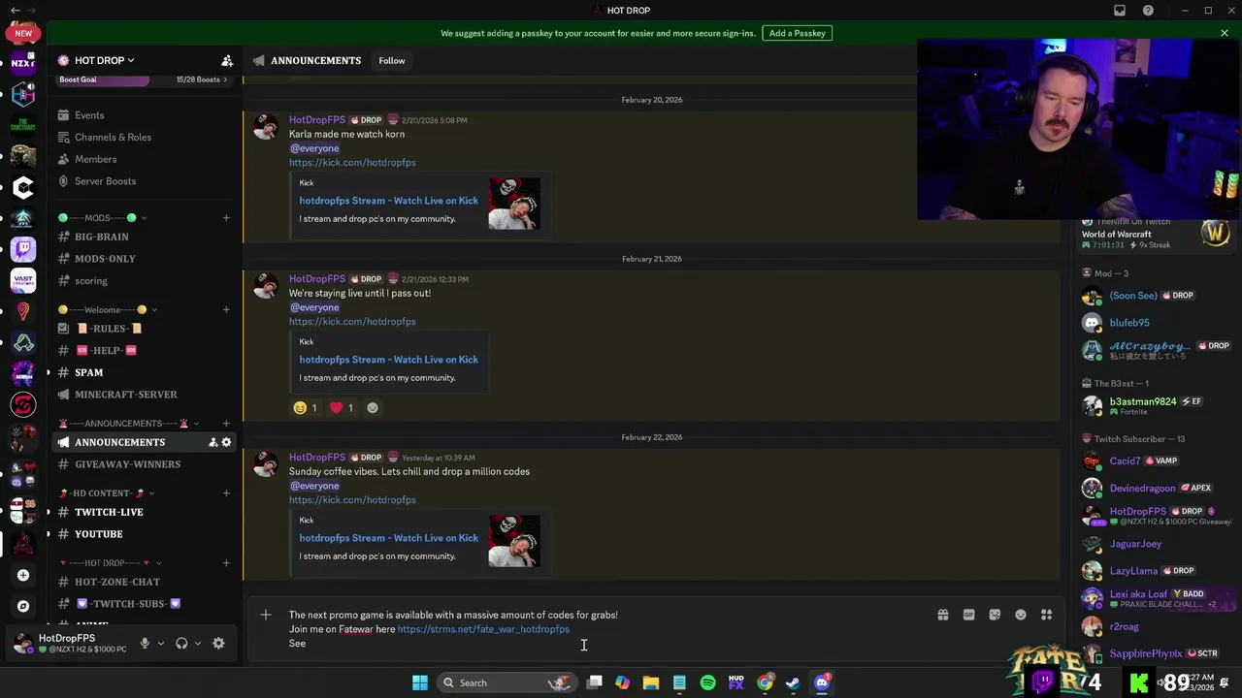Collapse the HOT DROP category
The height and width of the screenshot is (698, 1242).
tap(111, 562)
